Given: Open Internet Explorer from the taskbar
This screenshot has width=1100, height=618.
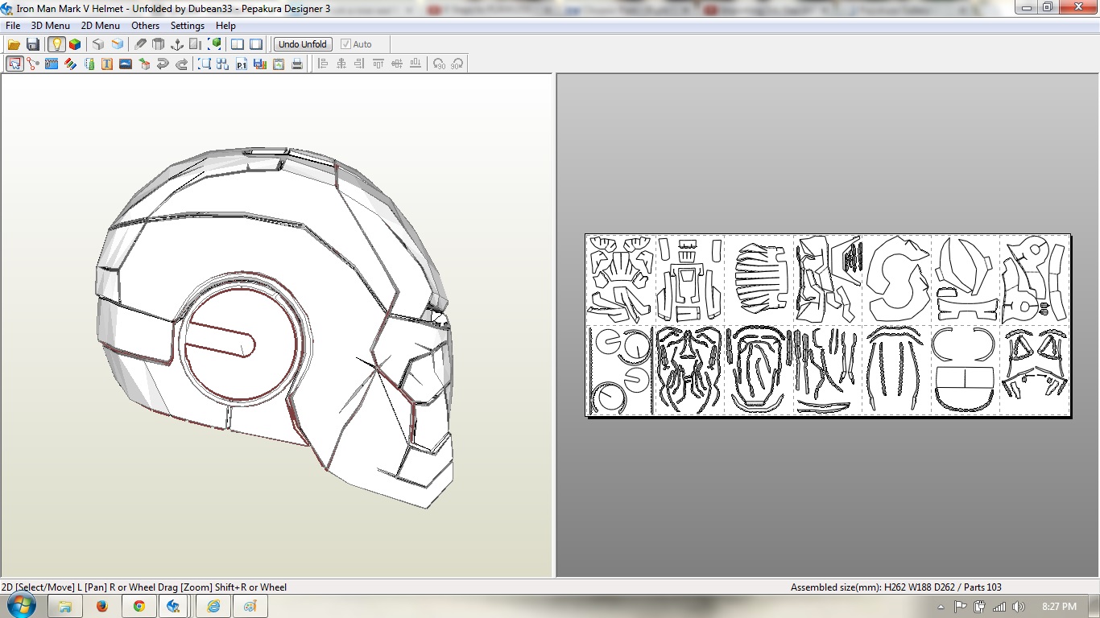Looking at the screenshot, I should [x=213, y=607].
